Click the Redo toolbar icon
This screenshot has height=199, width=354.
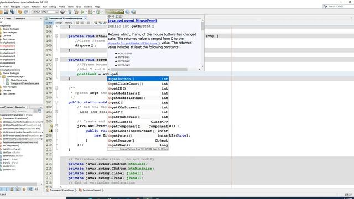click(x=26, y=12)
